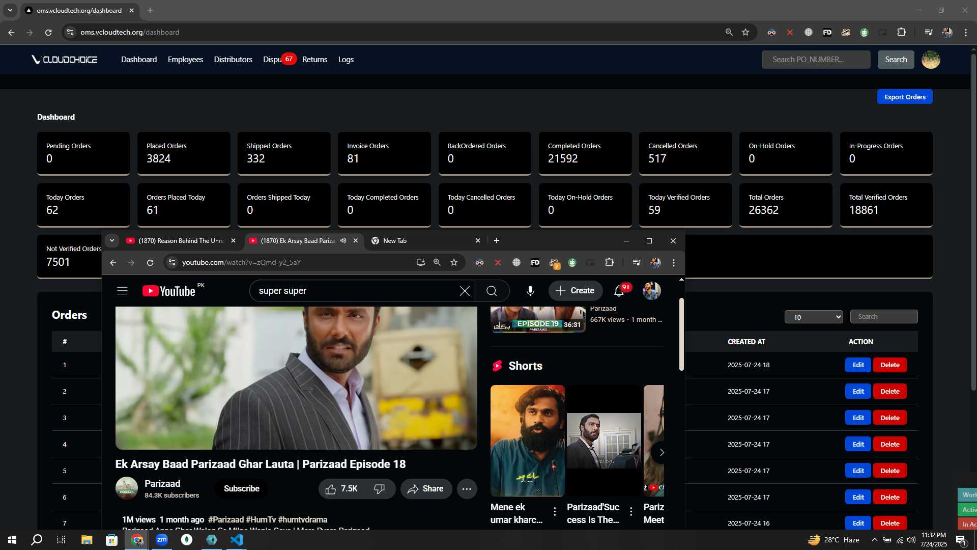Image resolution: width=977 pixels, height=550 pixels.
Task: Clear the YouTube search box text
Action: click(x=465, y=291)
